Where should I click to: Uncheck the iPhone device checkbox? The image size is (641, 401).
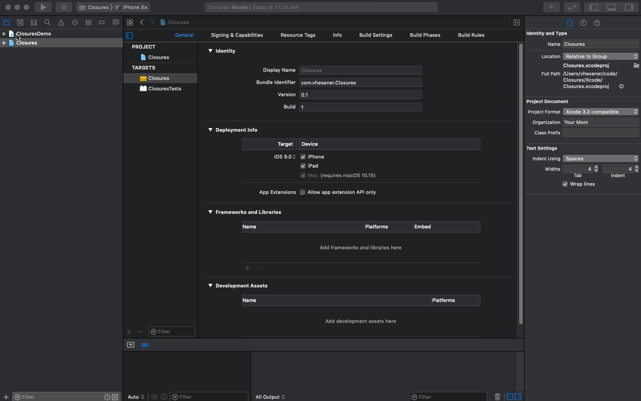tap(303, 157)
